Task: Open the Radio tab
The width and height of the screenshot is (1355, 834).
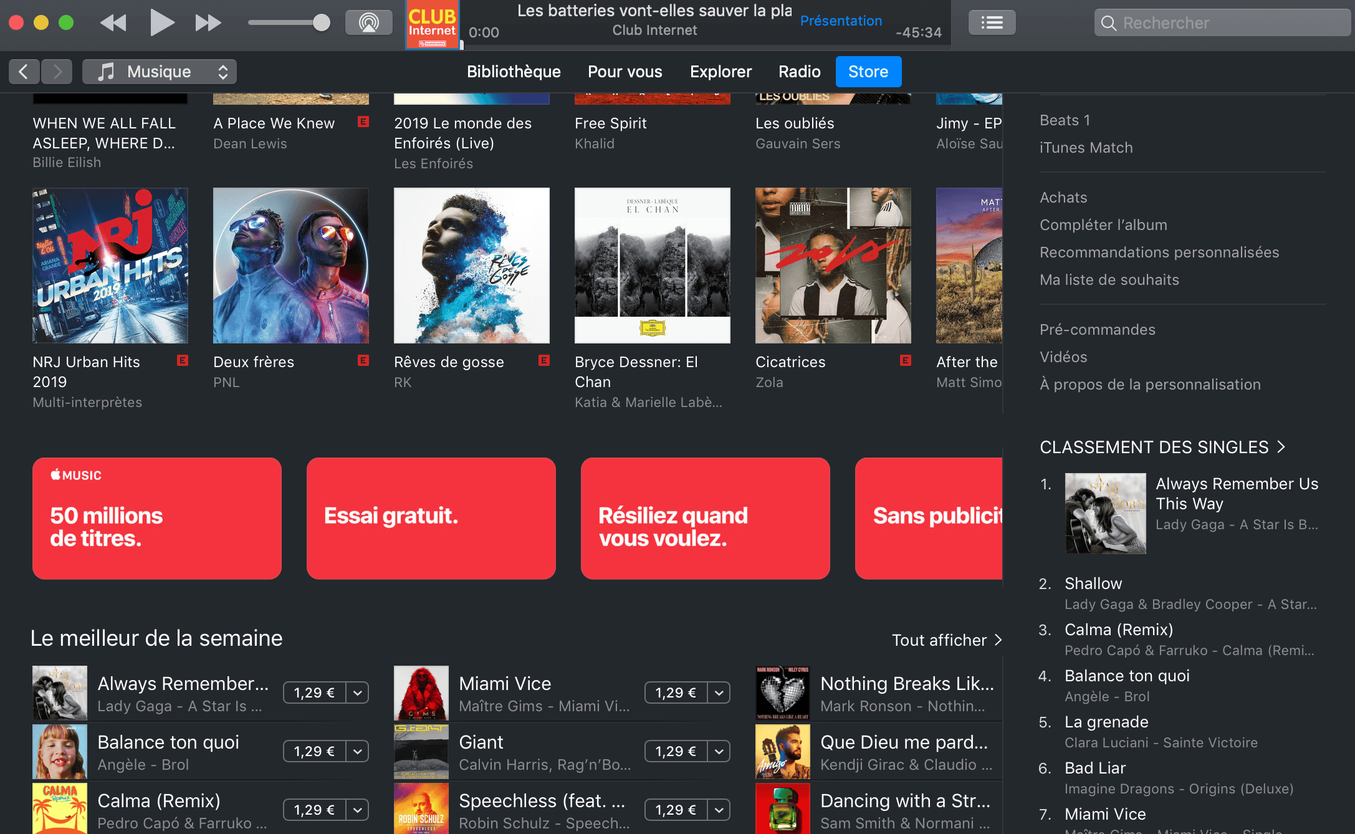Action: [800, 72]
